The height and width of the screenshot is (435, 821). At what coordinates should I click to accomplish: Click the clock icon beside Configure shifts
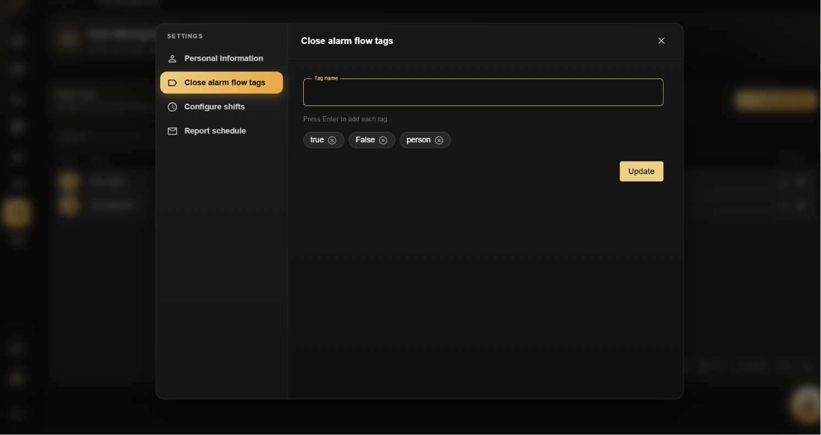coord(172,107)
